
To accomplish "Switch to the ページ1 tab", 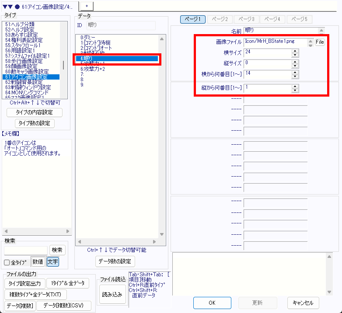I will (193, 19).
